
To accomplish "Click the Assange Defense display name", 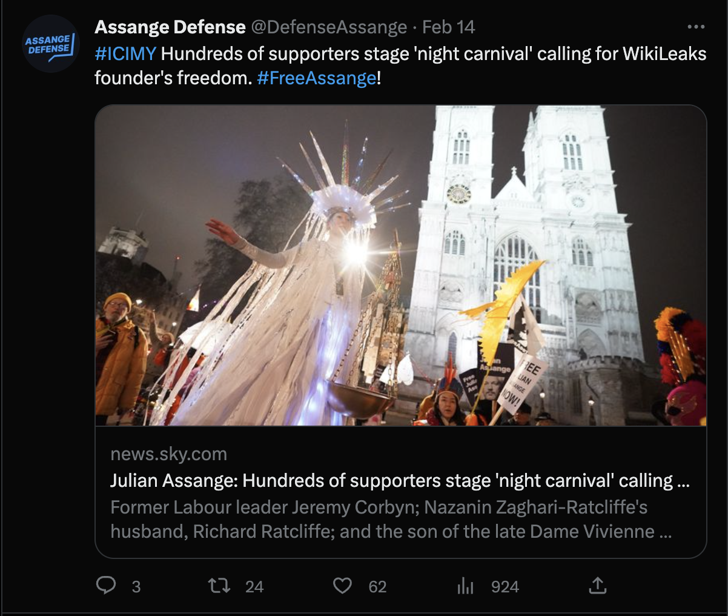I will [170, 27].
